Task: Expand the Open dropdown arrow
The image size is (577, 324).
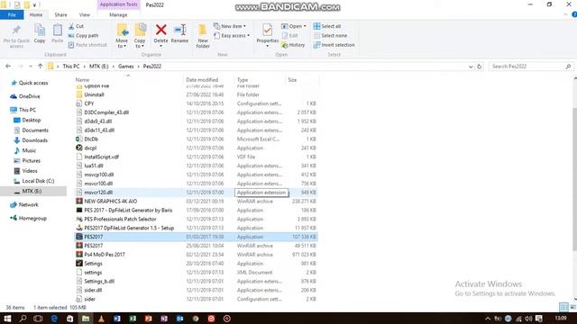Action: 305,26
